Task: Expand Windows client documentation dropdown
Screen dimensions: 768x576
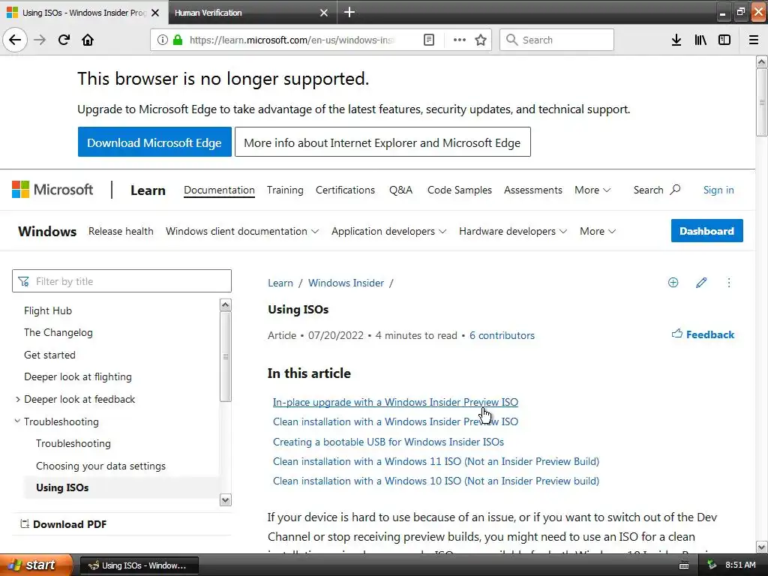Action: 242,231
